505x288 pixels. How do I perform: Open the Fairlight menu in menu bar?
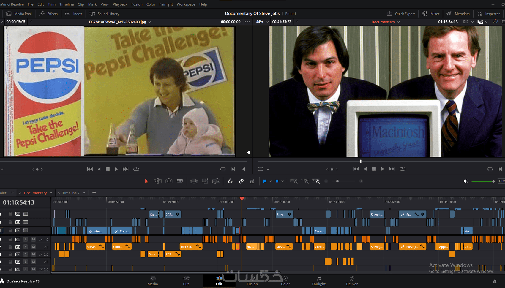(x=166, y=4)
